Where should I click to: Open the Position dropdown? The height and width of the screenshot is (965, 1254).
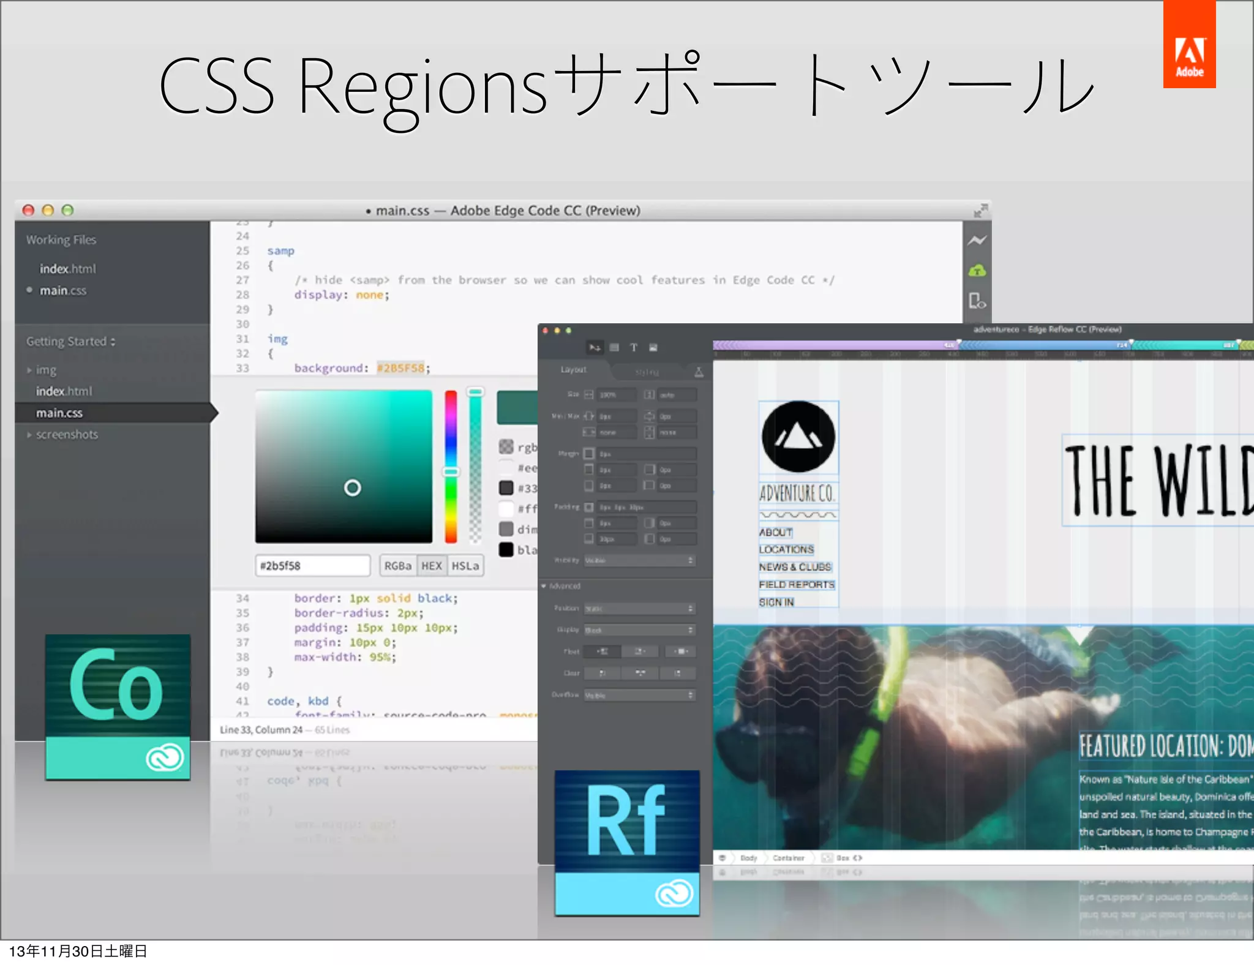pos(640,609)
